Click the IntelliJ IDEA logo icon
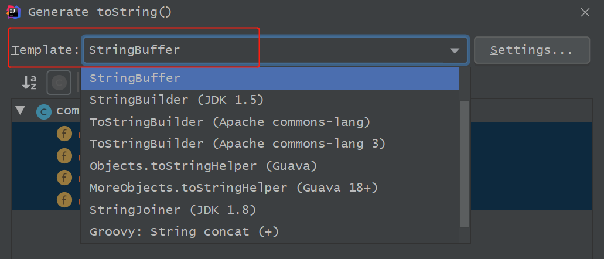The height and width of the screenshot is (259, 604). click(x=13, y=11)
